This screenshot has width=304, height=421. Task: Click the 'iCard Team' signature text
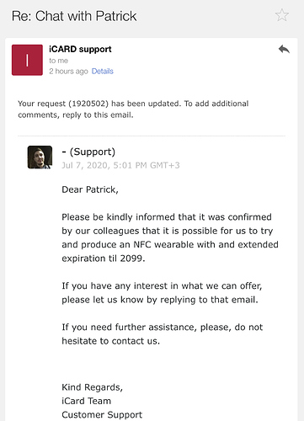pyautogui.click(x=87, y=401)
